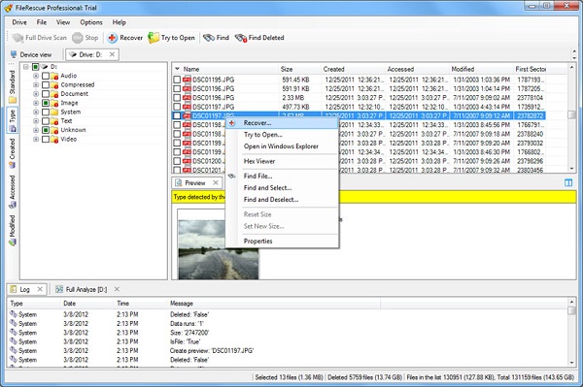Expand the Compressed tree node
Screen dimensions: 583x387
point(36,85)
